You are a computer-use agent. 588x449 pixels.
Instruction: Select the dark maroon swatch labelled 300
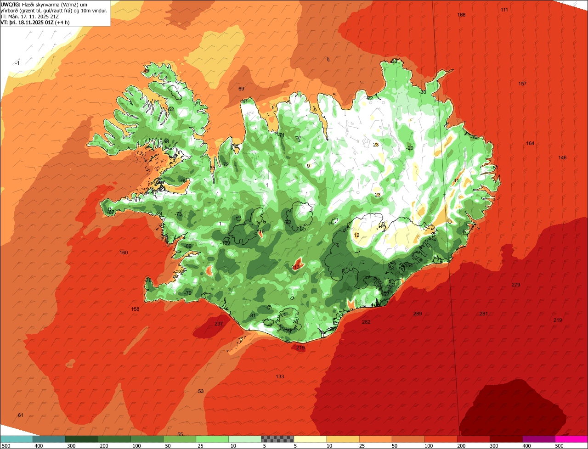pyautogui.click(x=506, y=439)
